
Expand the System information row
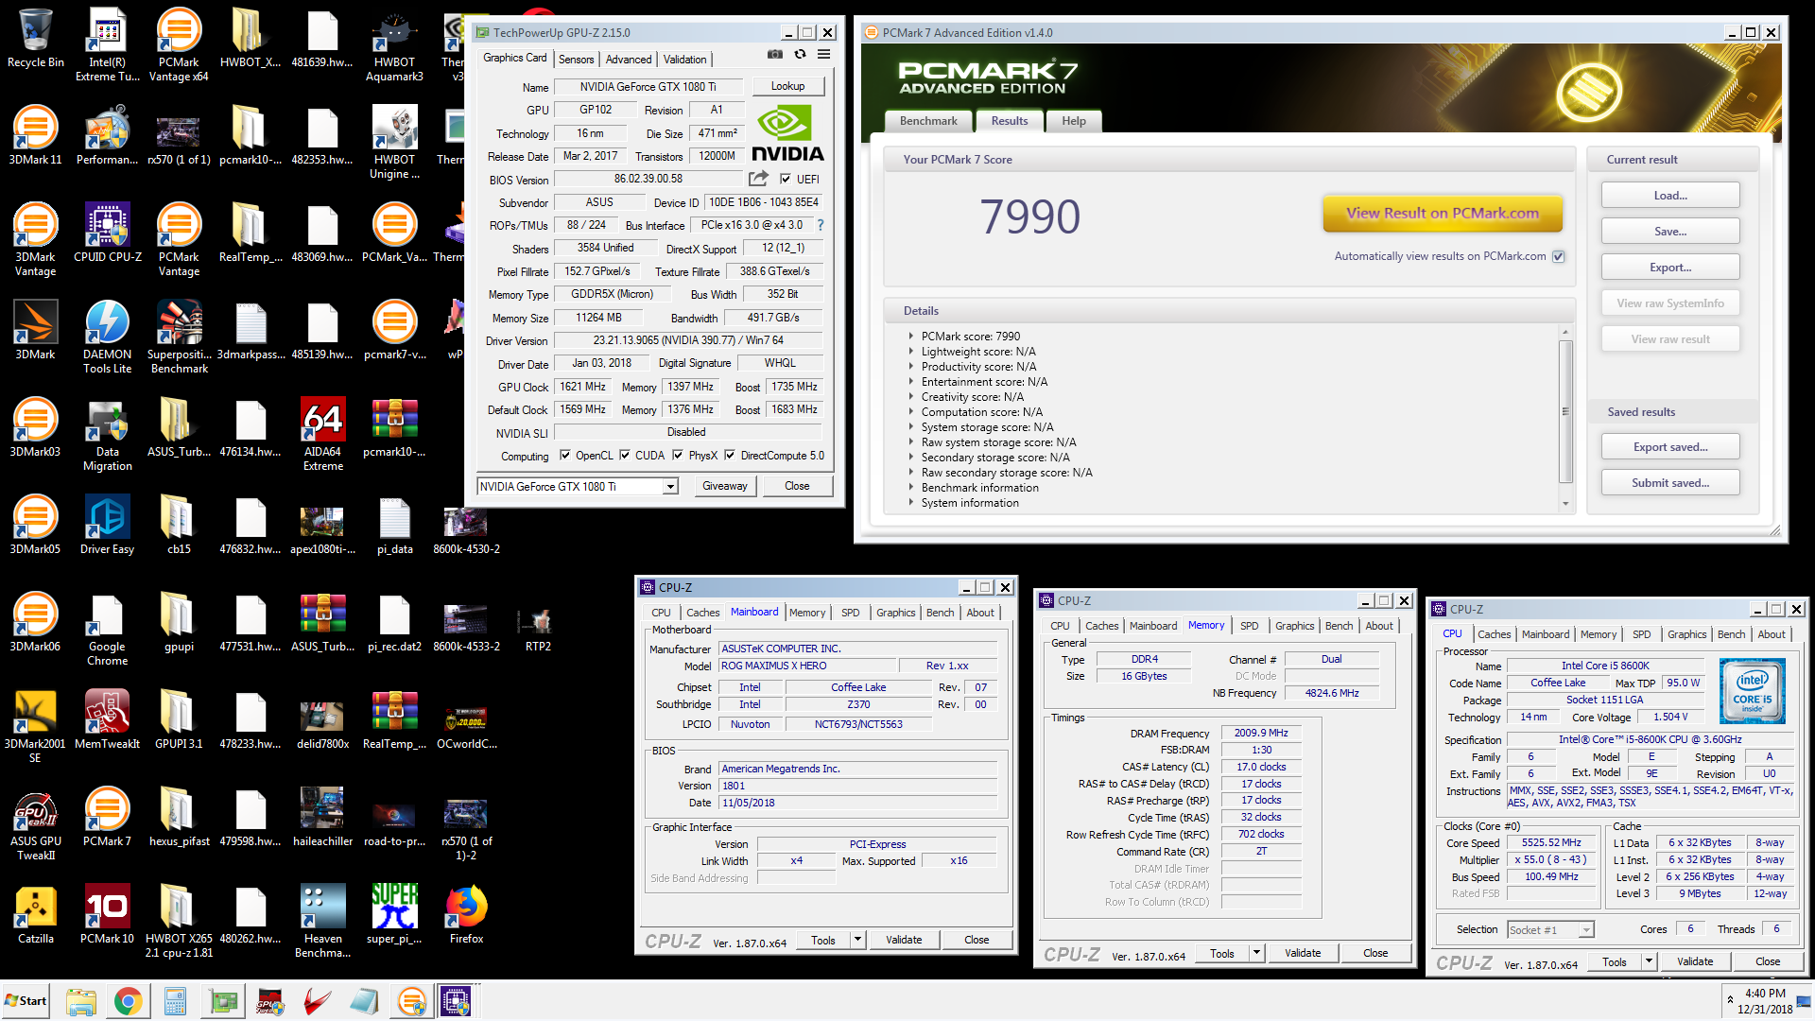[x=911, y=502]
